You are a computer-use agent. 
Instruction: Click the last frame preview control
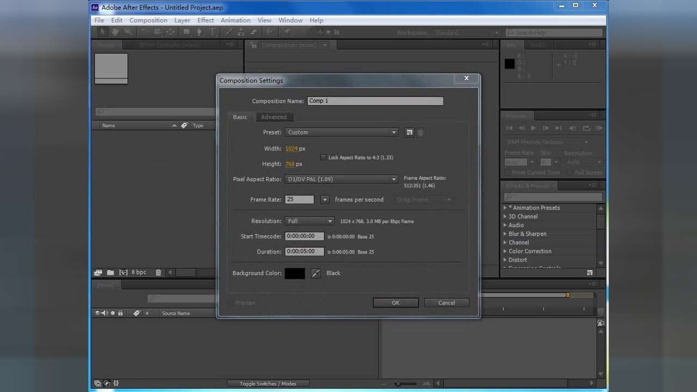pyautogui.click(x=558, y=128)
